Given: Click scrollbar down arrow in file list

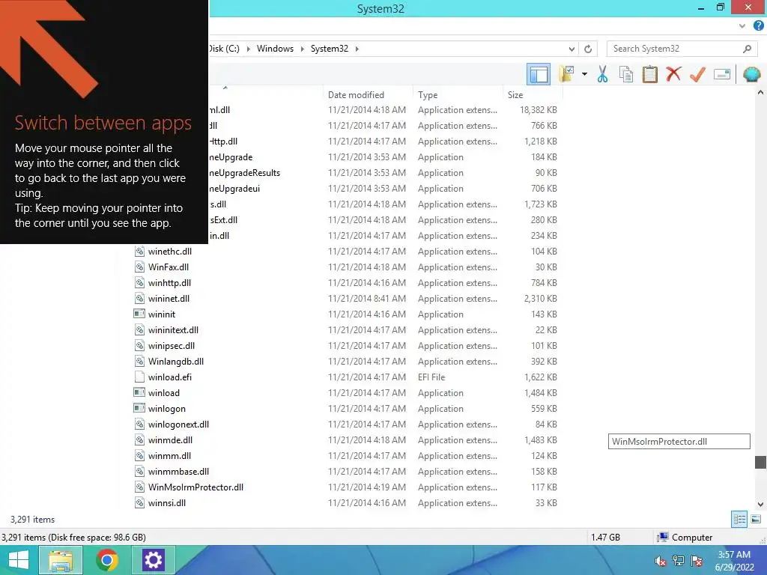Looking at the screenshot, I should 760,504.
